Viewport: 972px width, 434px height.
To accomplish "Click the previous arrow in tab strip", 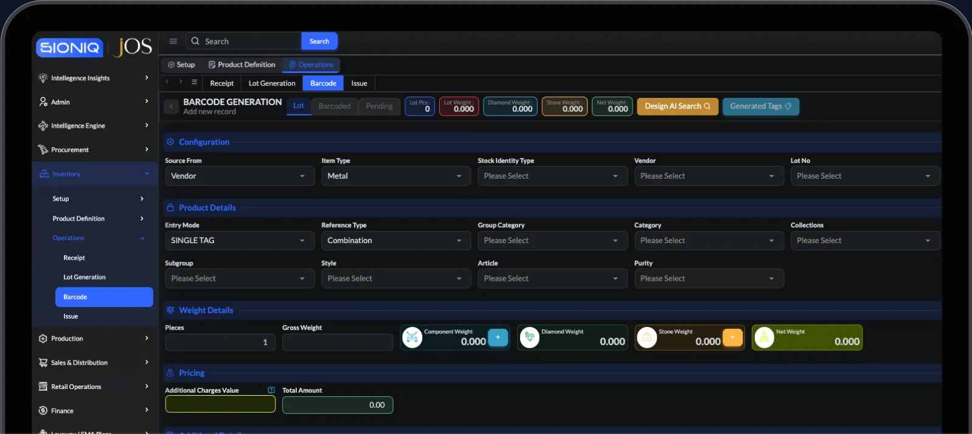I will [x=167, y=82].
